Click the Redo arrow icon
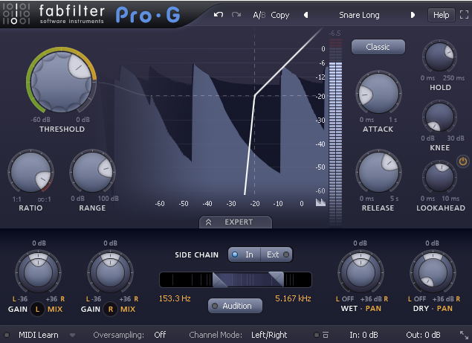 tap(236, 15)
